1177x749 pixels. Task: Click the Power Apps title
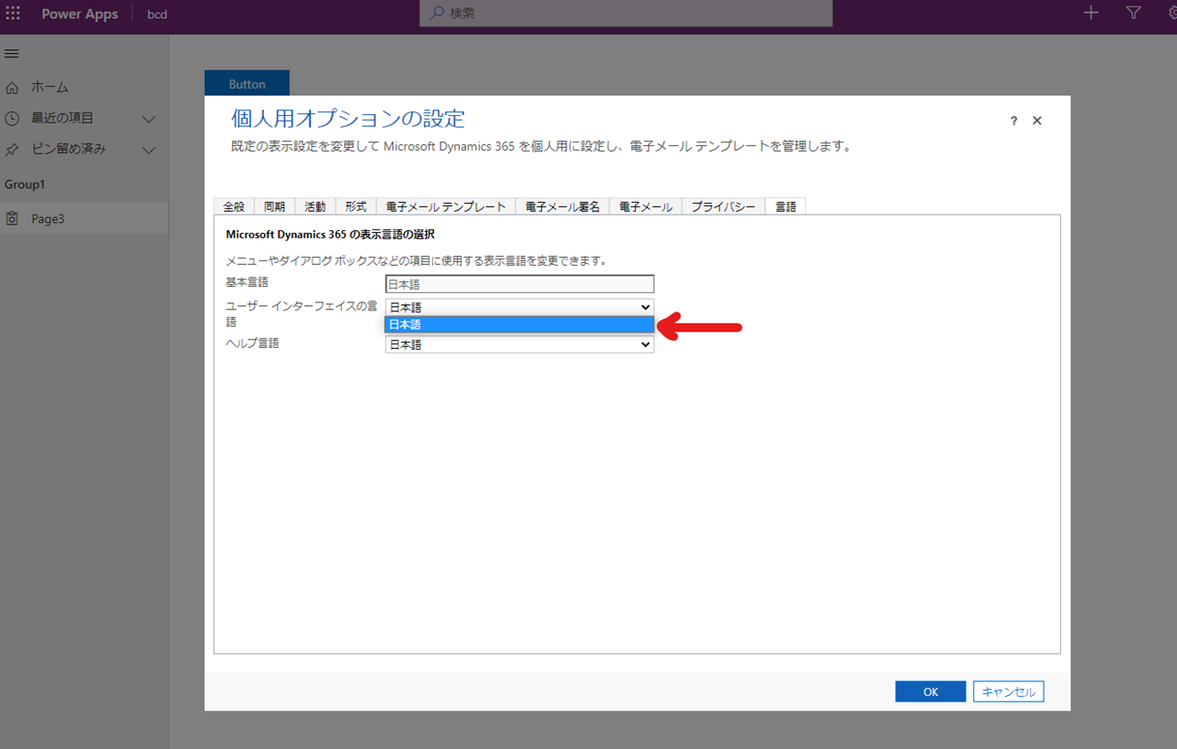(x=80, y=14)
